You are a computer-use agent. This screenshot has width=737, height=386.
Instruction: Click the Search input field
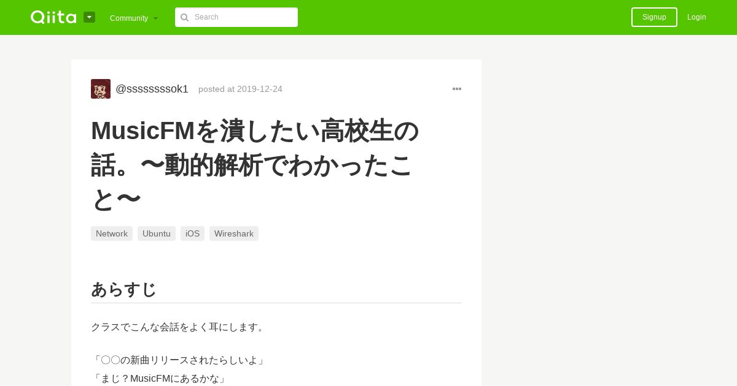236,17
